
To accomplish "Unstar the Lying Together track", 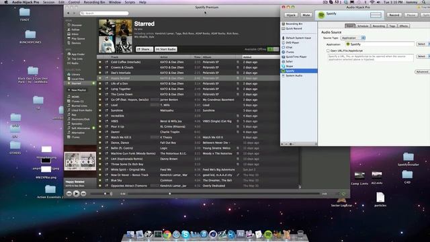I will coord(100,89).
